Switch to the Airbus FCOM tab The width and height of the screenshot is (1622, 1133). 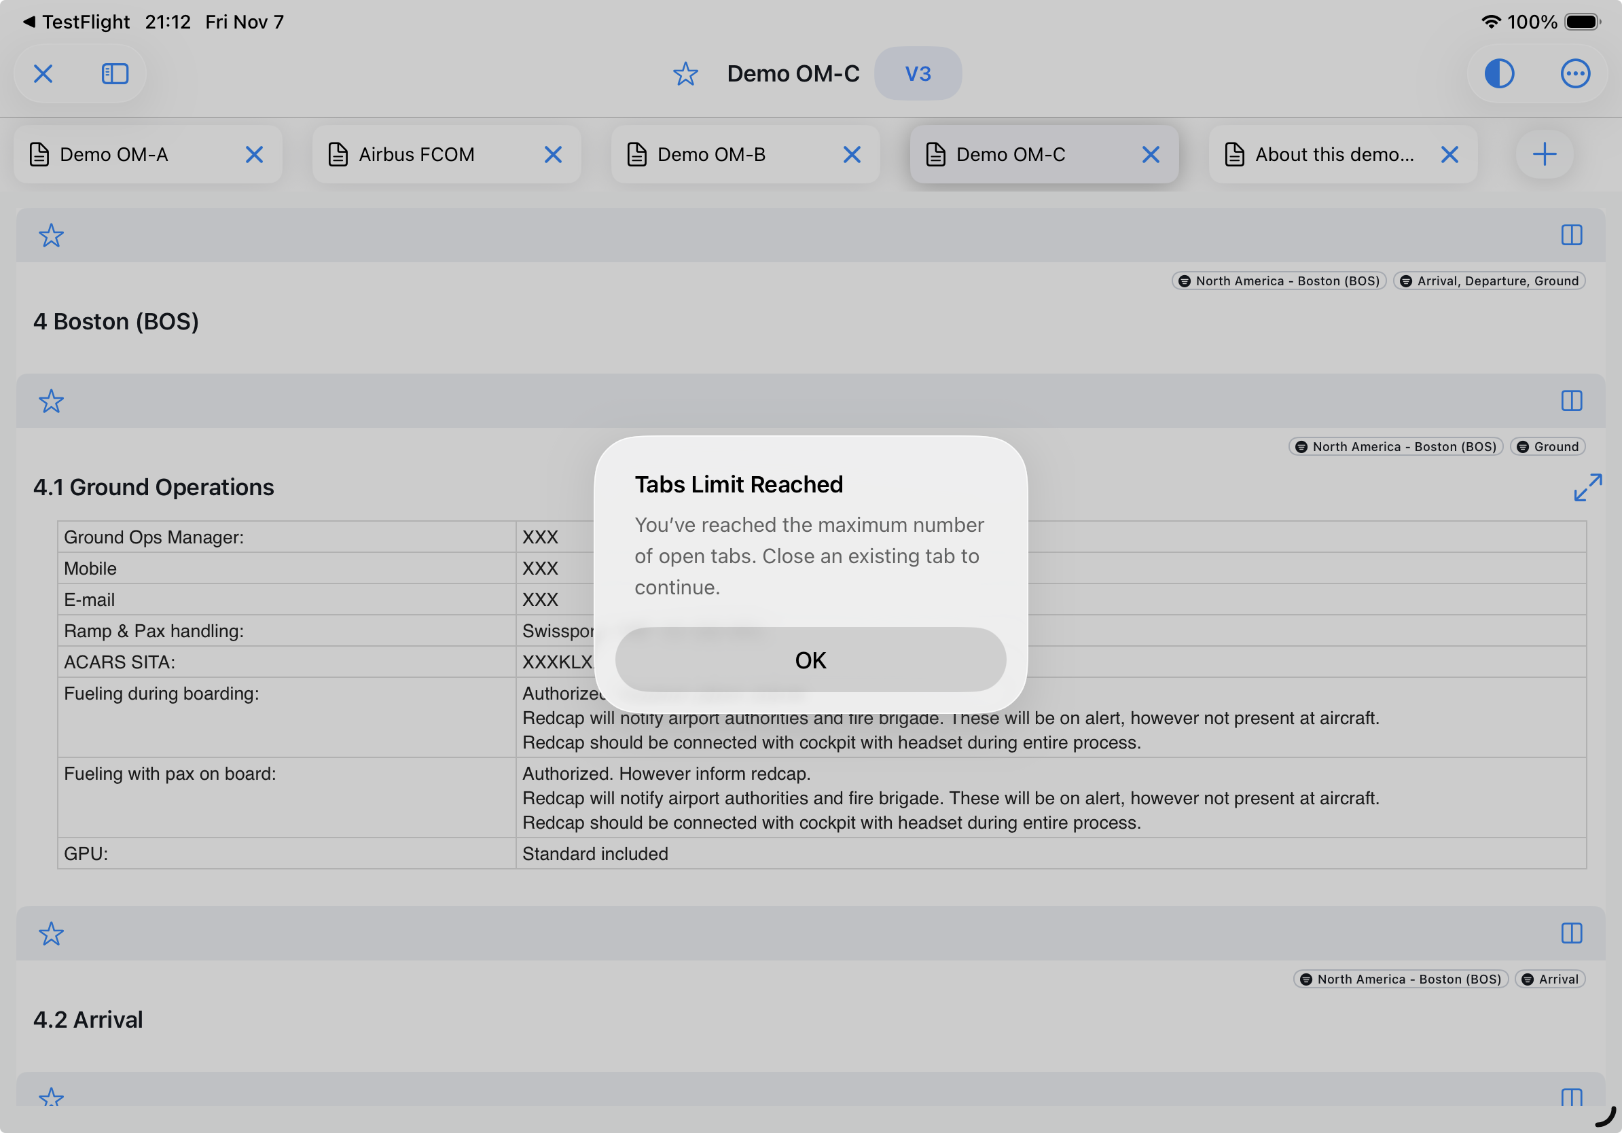(416, 155)
